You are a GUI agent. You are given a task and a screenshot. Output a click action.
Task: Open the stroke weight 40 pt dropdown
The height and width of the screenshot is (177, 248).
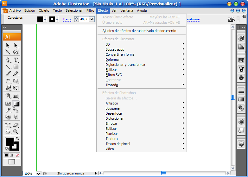coord(92,19)
